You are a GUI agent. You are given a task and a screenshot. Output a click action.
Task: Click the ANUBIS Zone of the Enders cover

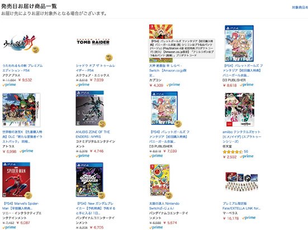point(90,108)
